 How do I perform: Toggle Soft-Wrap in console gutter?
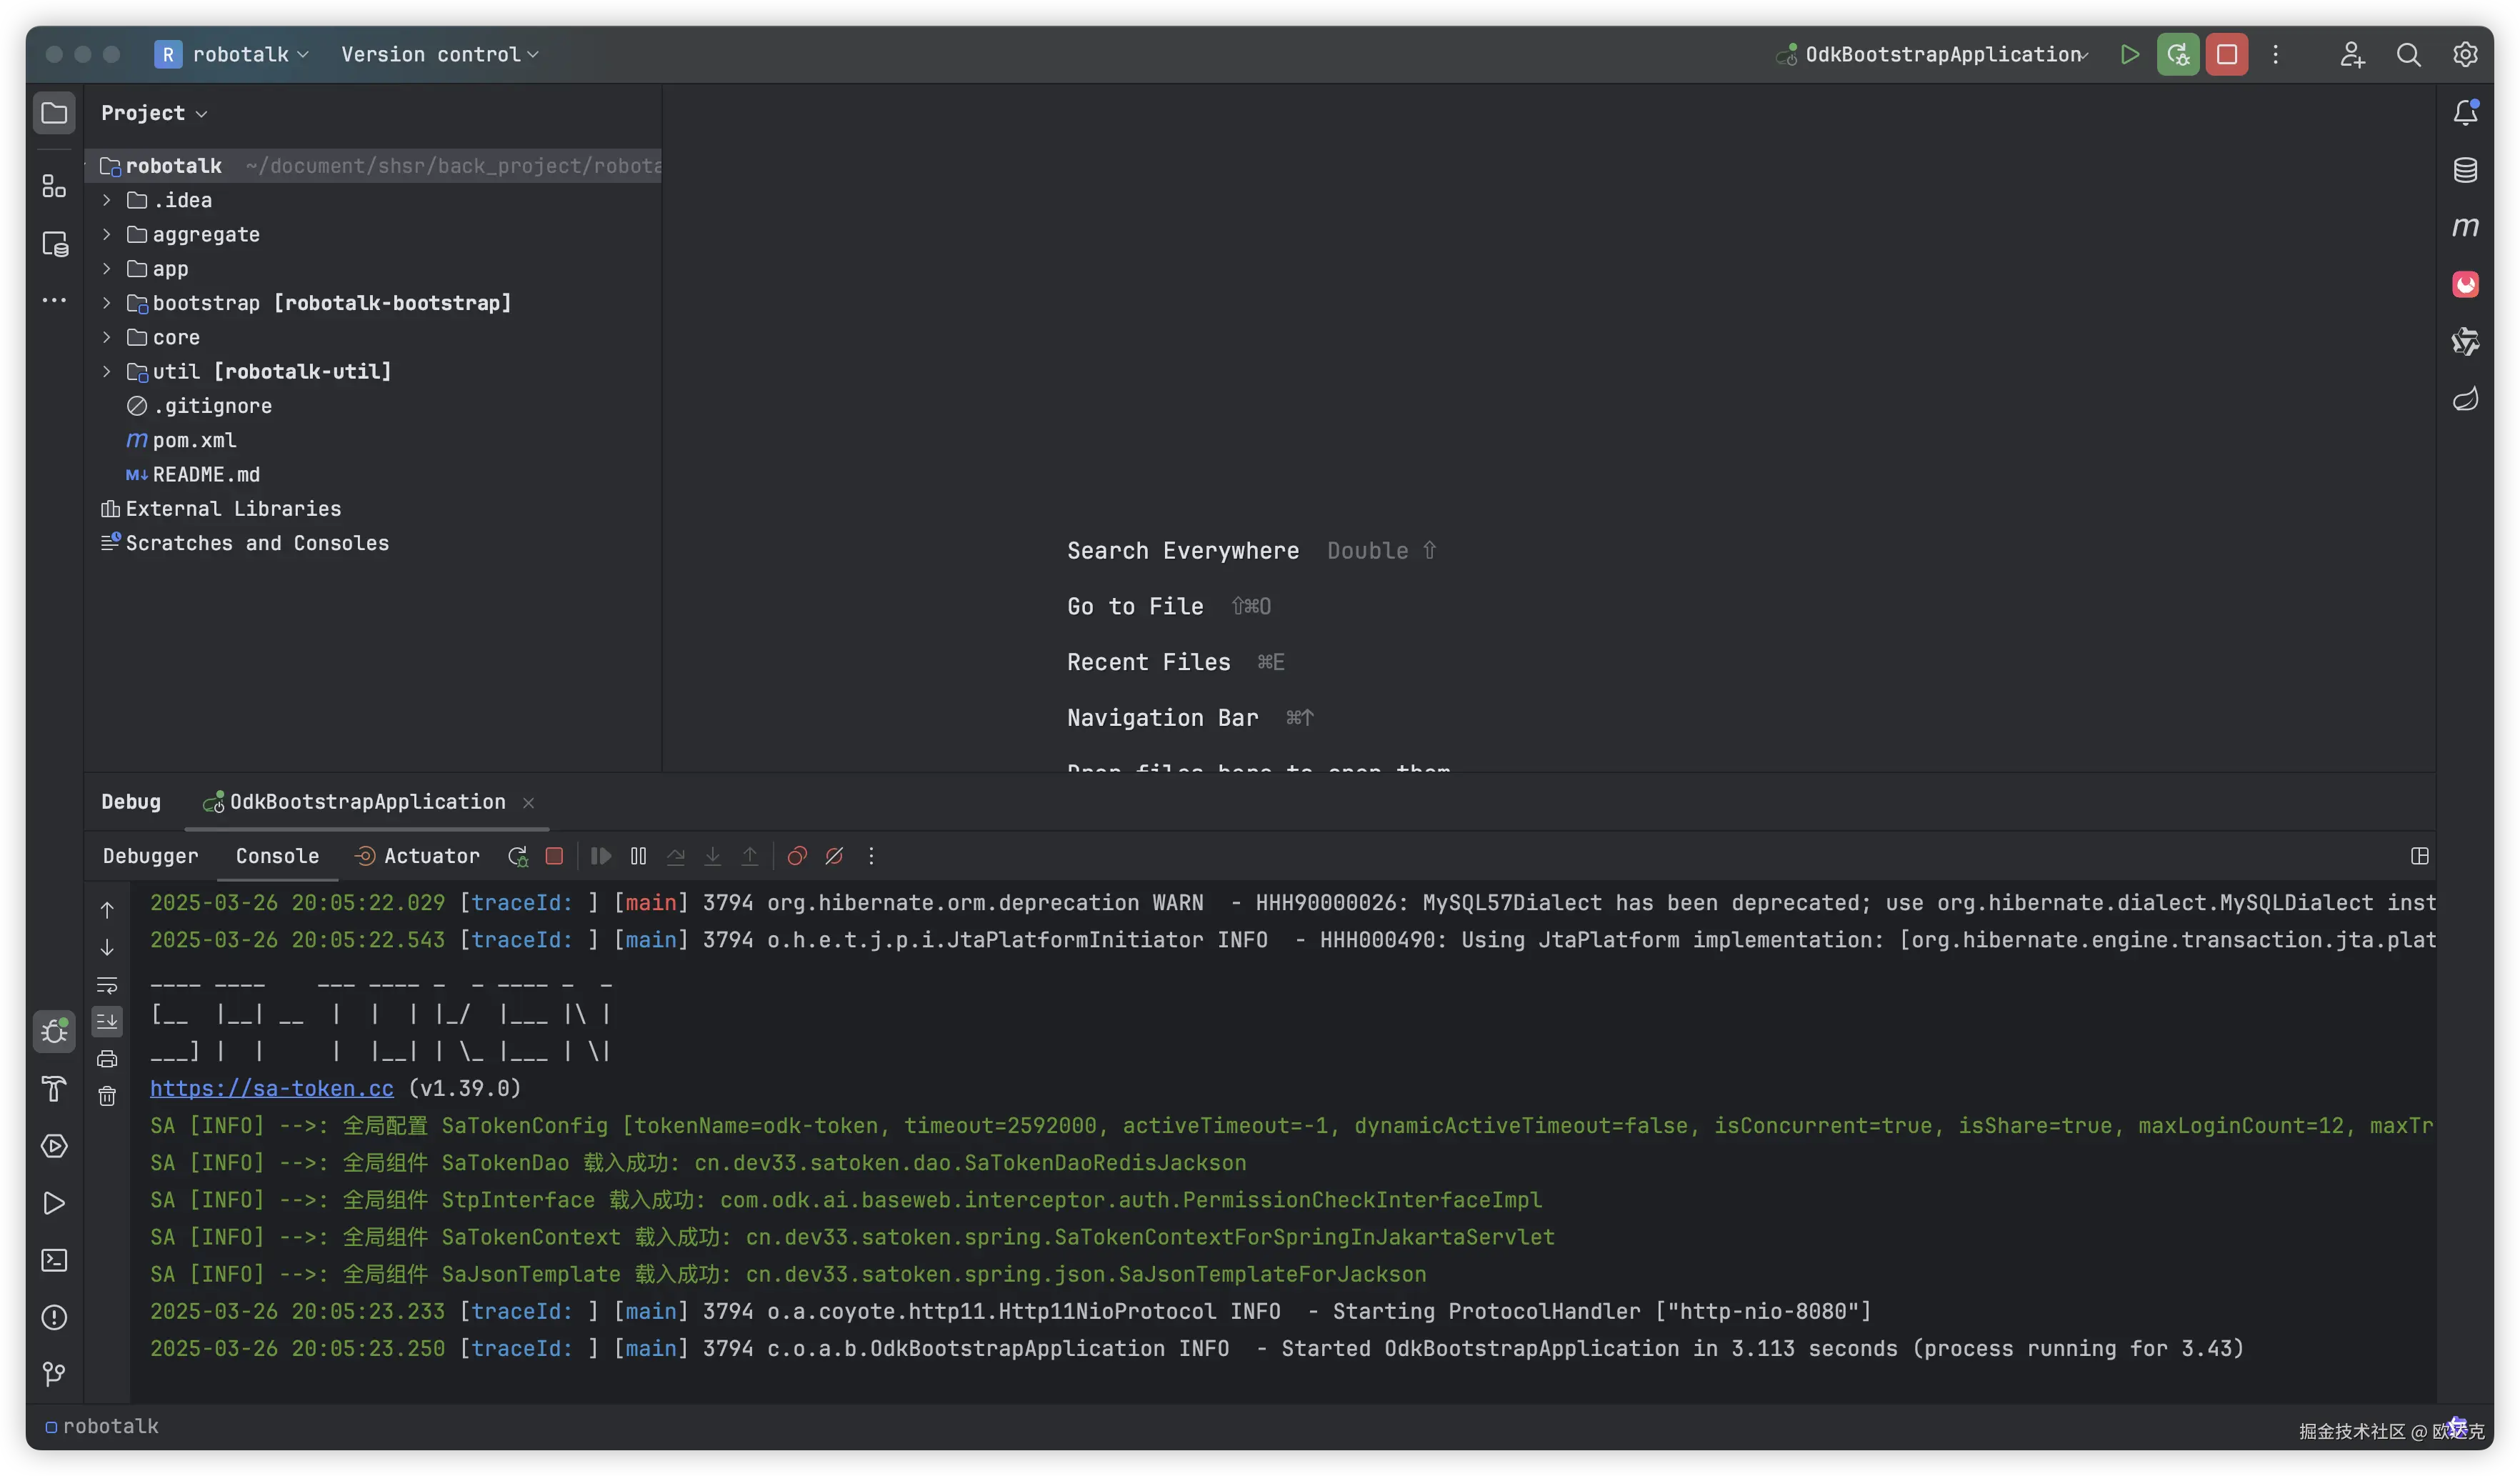(x=107, y=985)
